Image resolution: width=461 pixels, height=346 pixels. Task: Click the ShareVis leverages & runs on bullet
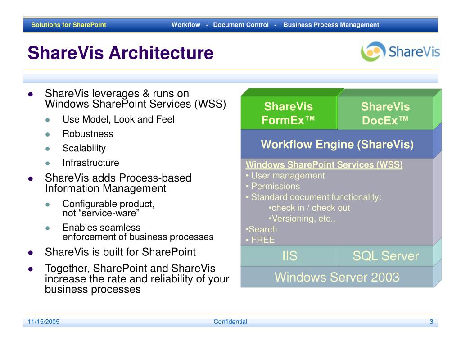click(x=136, y=99)
